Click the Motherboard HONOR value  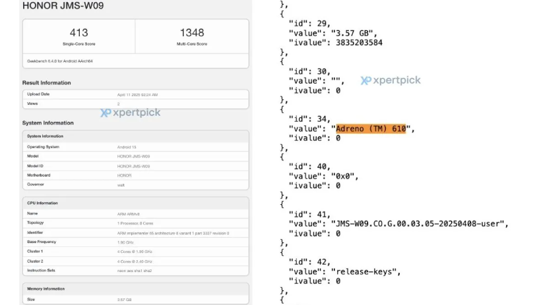coord(124,175)
